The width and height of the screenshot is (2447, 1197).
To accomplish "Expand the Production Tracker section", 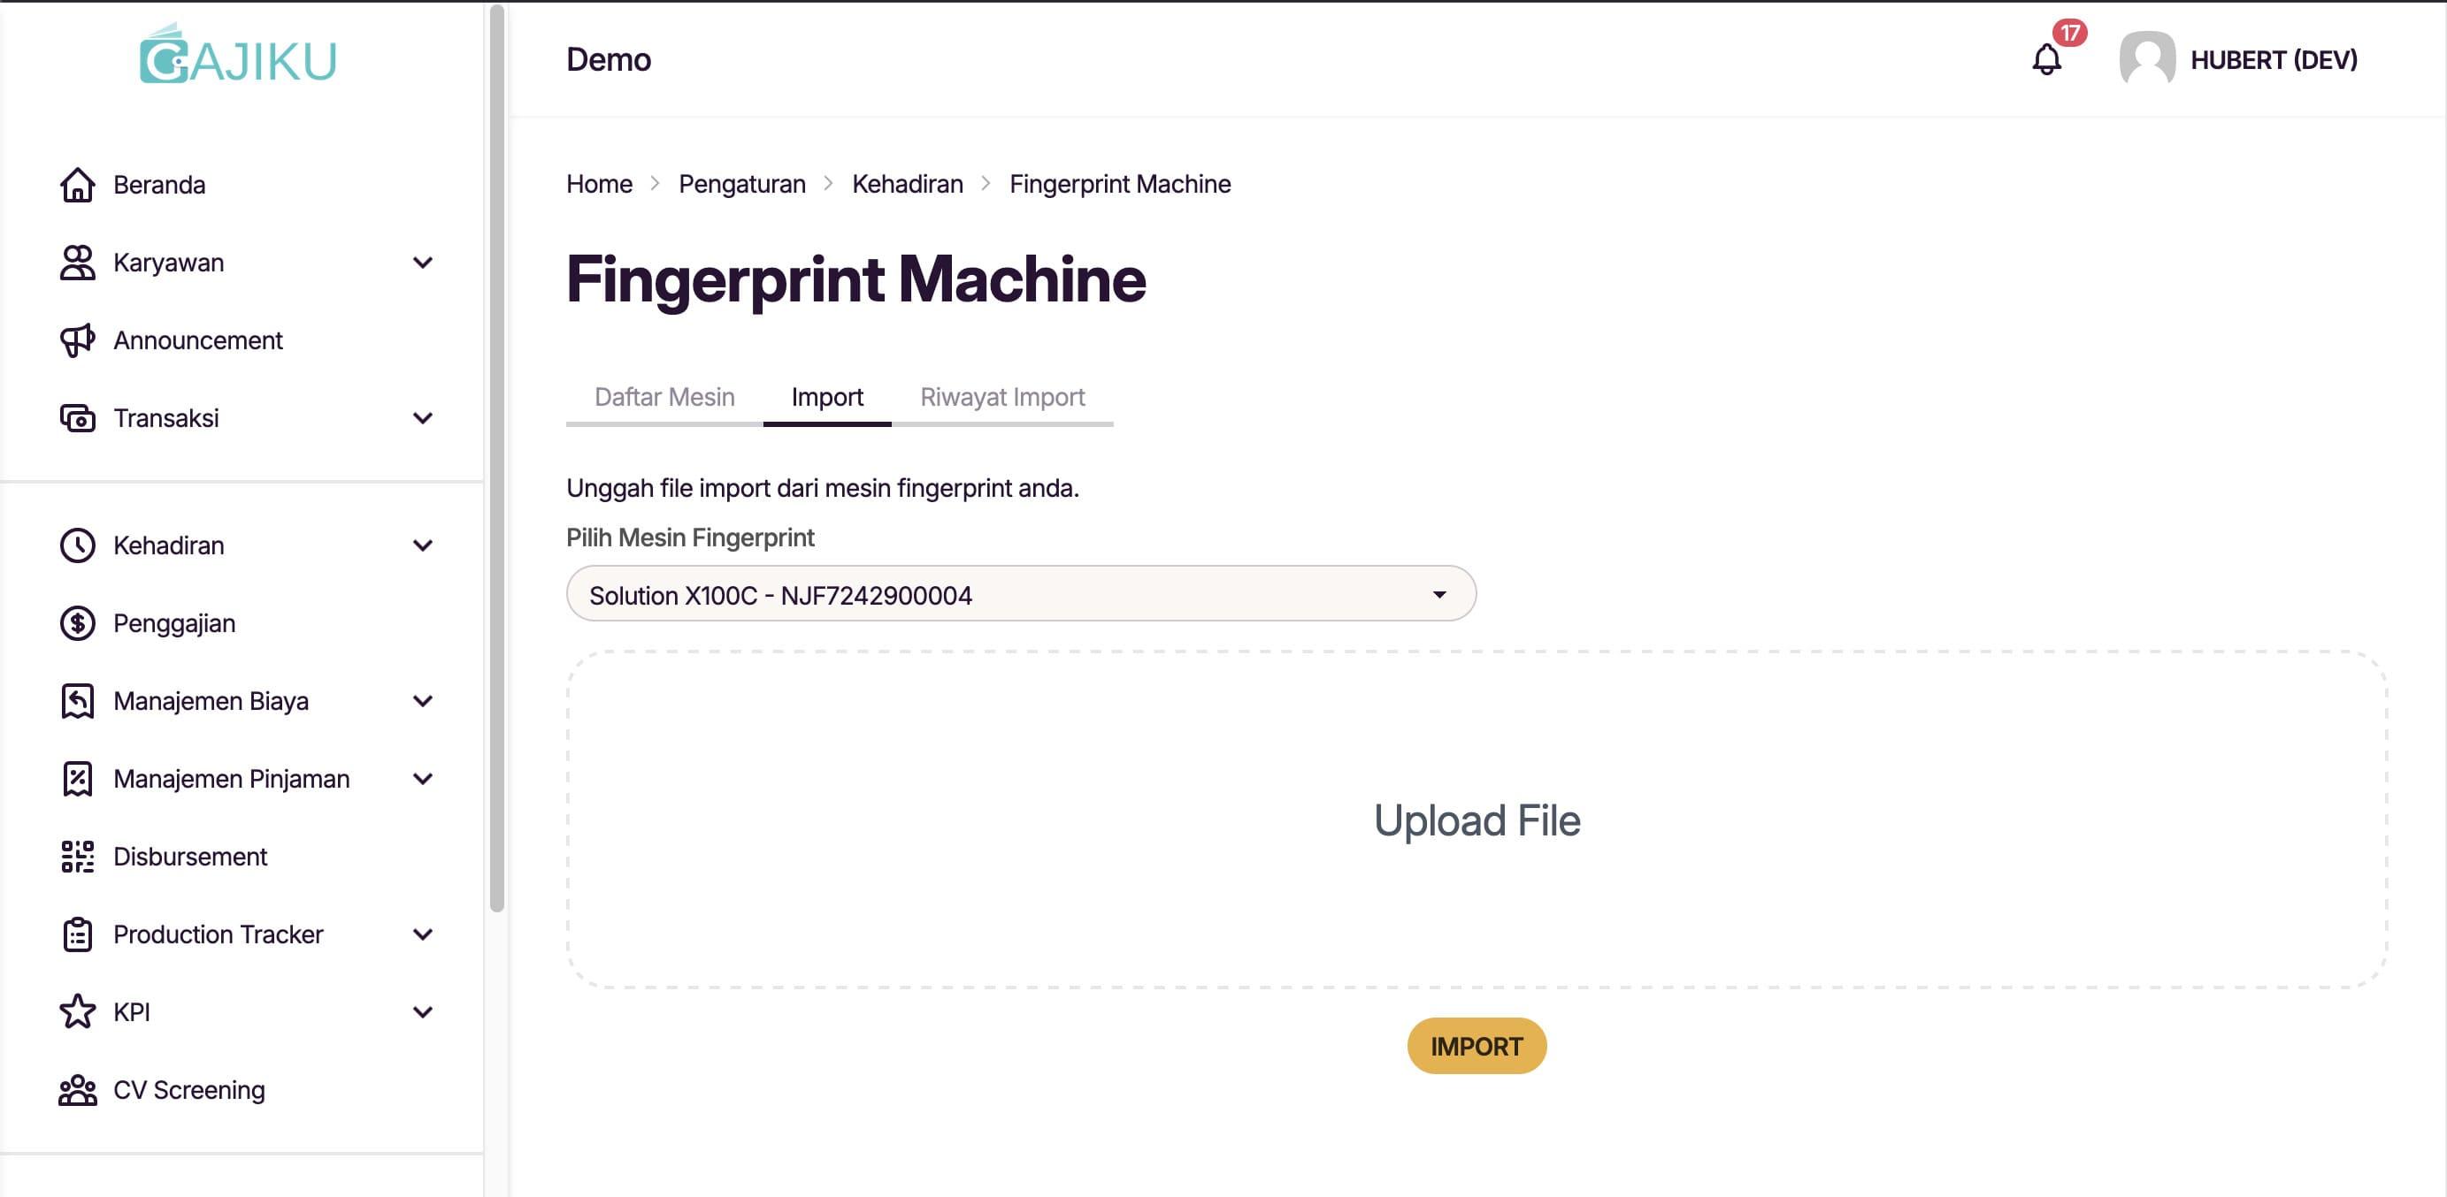I will pyautogui.click(x=425, y=934).
